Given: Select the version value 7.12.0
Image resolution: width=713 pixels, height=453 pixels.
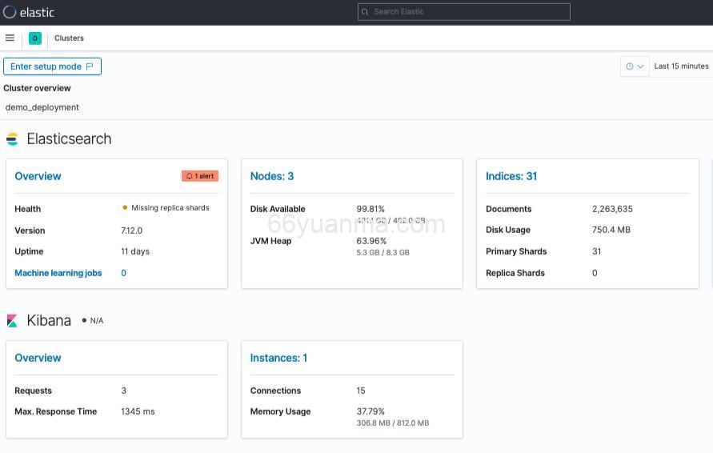Looking at the screenshot, I should pos(131,231).
